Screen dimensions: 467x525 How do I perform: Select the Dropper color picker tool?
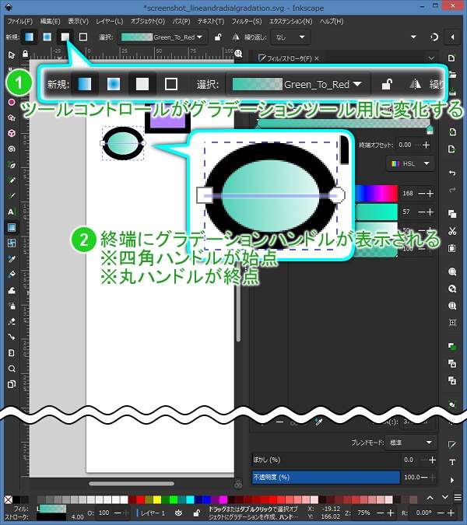12,259
